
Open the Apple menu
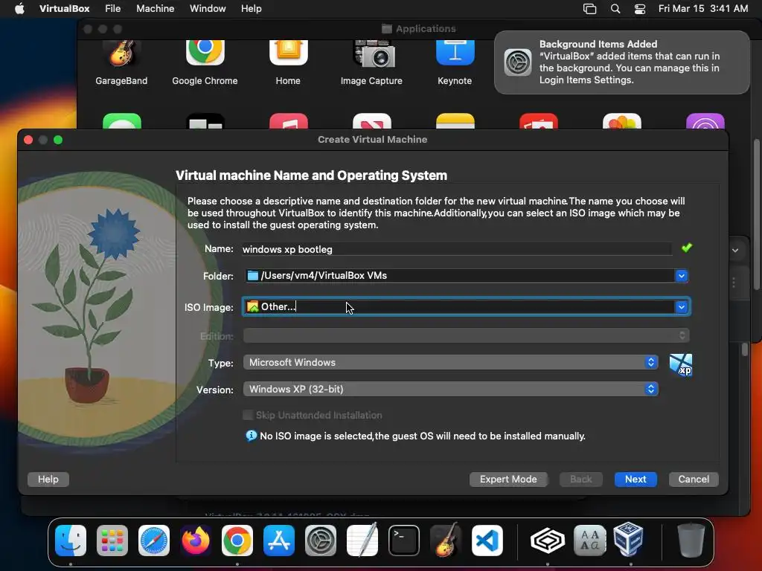(x=19, y=9)
